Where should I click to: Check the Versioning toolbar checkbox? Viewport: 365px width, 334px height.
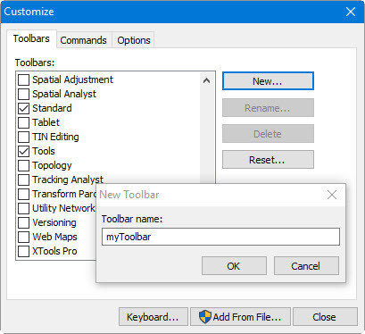point(23,222)
